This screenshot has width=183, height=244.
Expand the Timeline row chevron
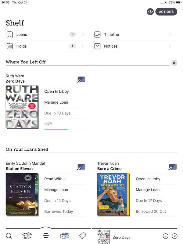pos(170,34)
